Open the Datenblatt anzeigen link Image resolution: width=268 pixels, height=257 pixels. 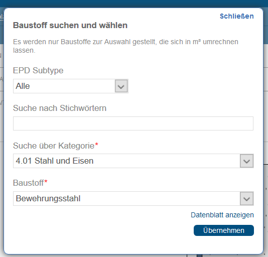(x=222, y=215)
